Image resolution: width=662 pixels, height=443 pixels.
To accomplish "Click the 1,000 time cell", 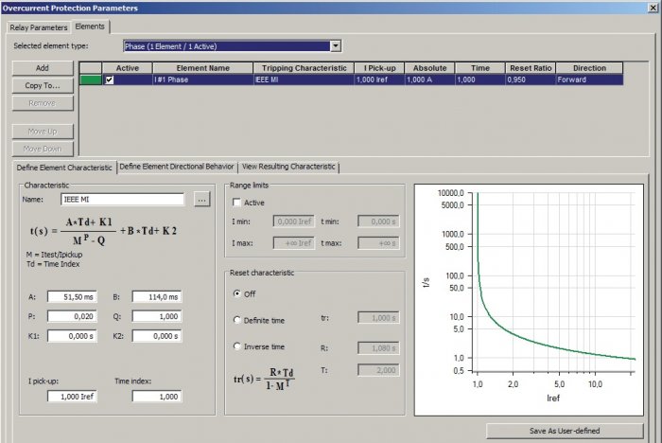I will [480, 80].
